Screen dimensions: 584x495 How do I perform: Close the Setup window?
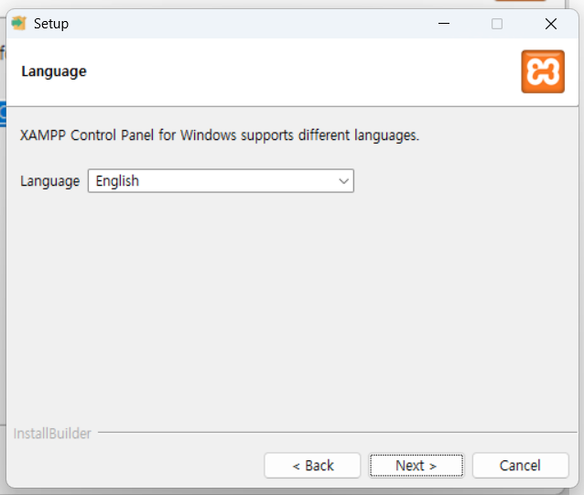pos(550,24)
